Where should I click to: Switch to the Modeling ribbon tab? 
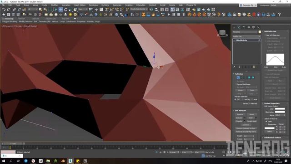click(x=9, y=19)
